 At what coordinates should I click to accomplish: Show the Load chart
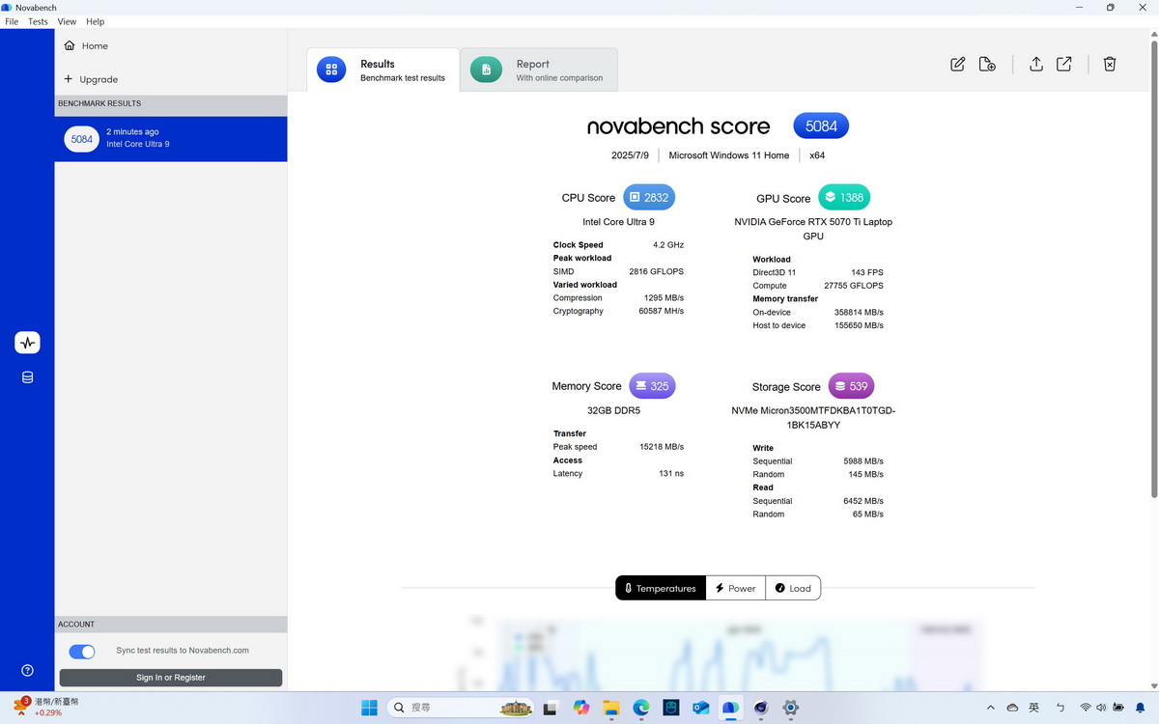[793, 588]
